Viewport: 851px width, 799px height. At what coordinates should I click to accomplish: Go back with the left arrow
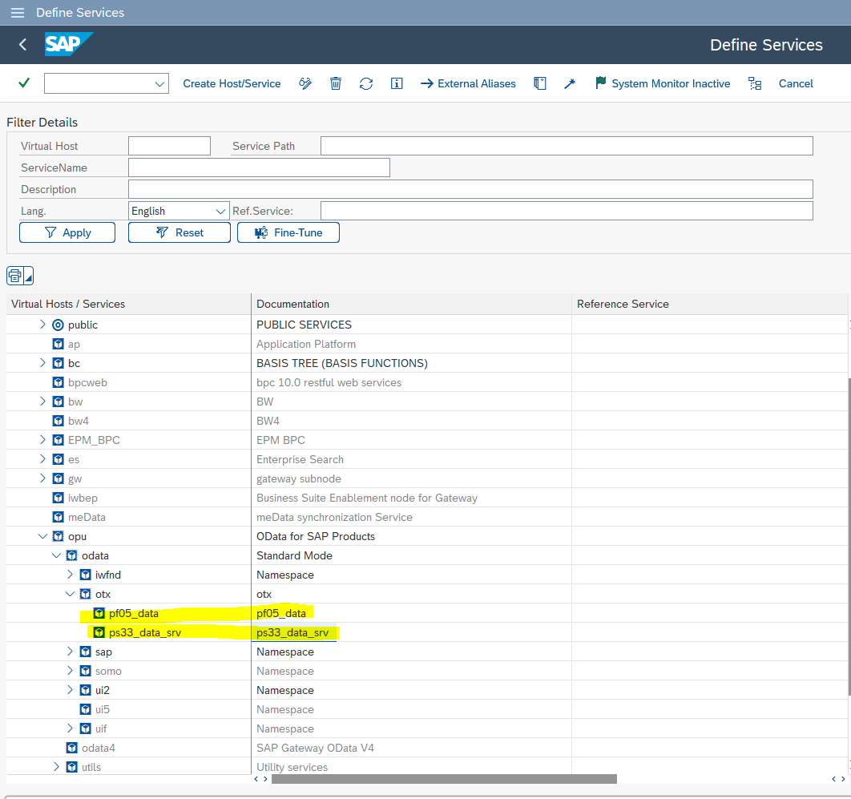22,45
